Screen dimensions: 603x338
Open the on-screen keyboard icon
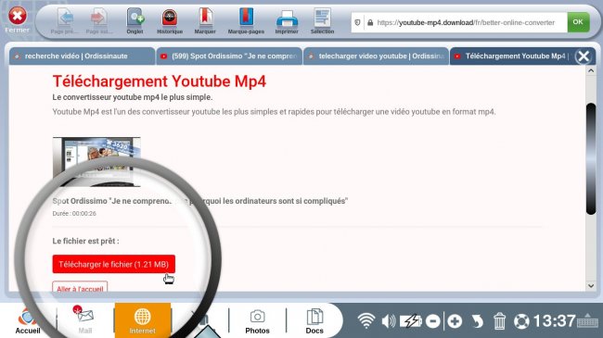(x=587, y=320)
